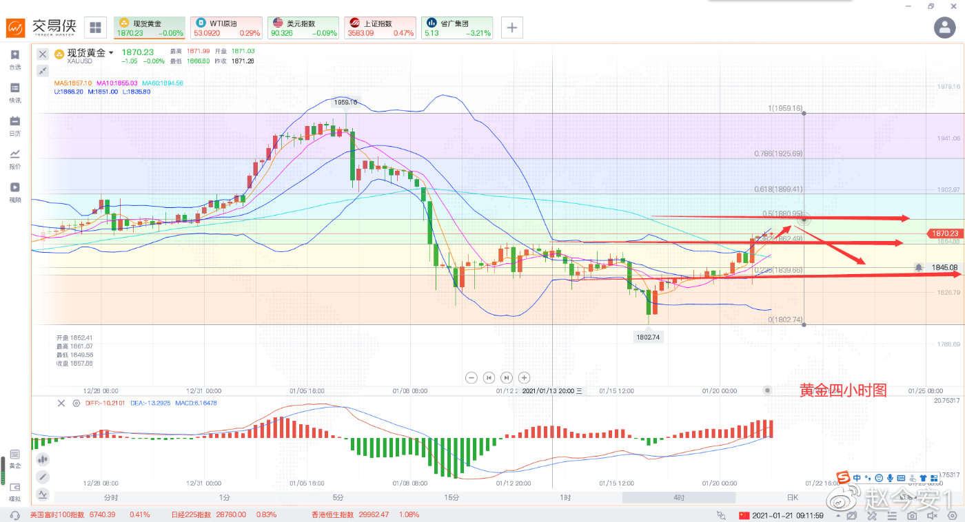965x522 pixels.
Task: Open the 报价 quotes sidebar icon
Action: tap(15, 158)
